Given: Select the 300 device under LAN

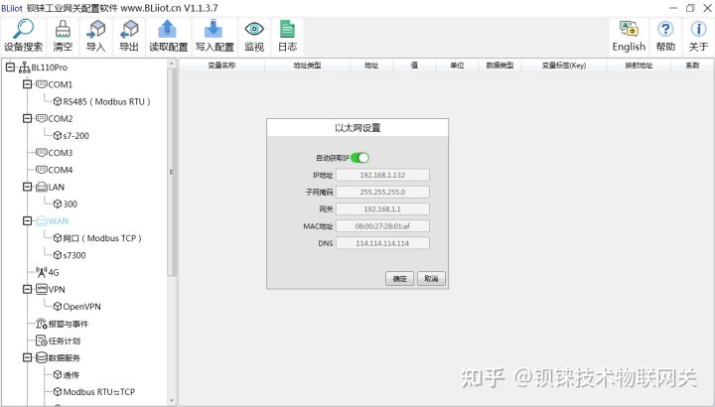Looking at the screenshot, I should click(66, 204).
